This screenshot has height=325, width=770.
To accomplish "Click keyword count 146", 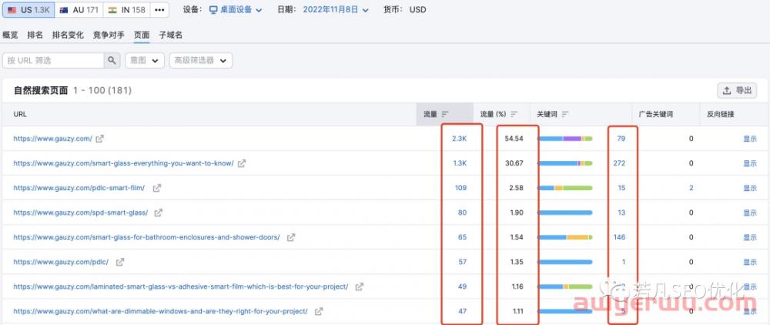I will click(x=619, y=237).
